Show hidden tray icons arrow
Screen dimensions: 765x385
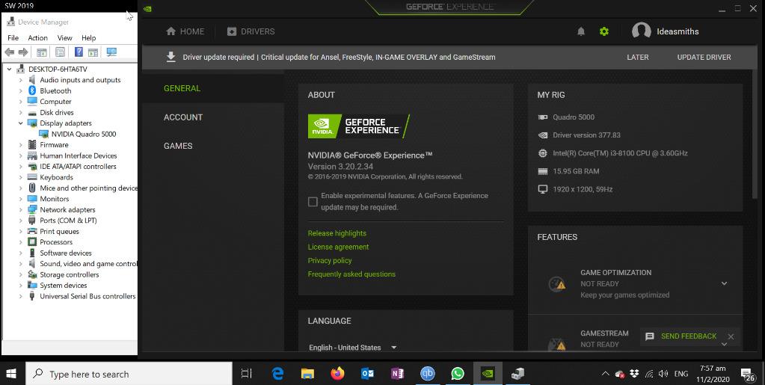tap(606, 374)
